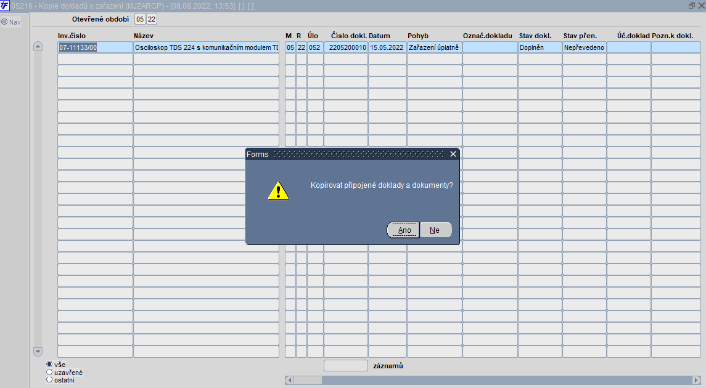Click the horizontal scrollbar right arrow
This screenshot has height=388, width=706.
tap(696, 381)
